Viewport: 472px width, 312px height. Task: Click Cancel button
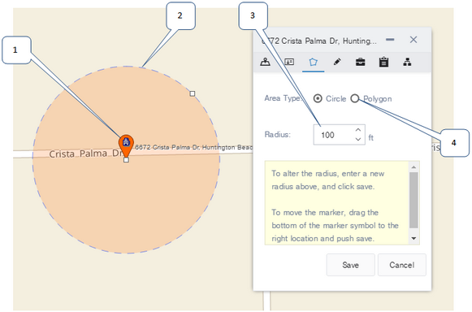402,265
